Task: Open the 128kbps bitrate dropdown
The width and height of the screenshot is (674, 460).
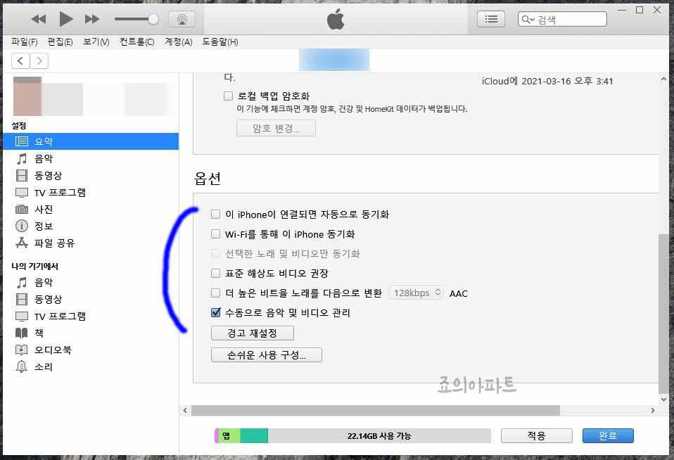Action: point(416,293)
